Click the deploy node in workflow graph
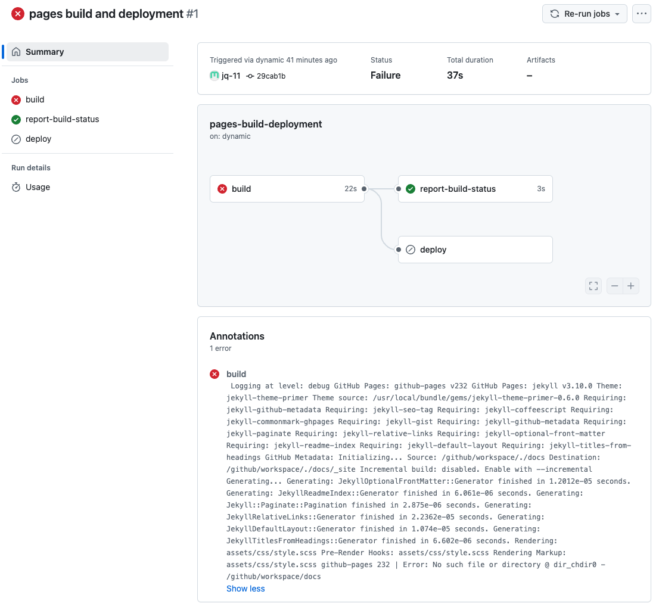The width and height of the screenshot is (659, 610). 475,250
